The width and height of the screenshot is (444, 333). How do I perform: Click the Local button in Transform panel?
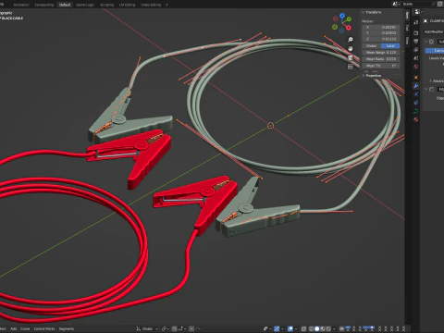[x=390, y=45]
